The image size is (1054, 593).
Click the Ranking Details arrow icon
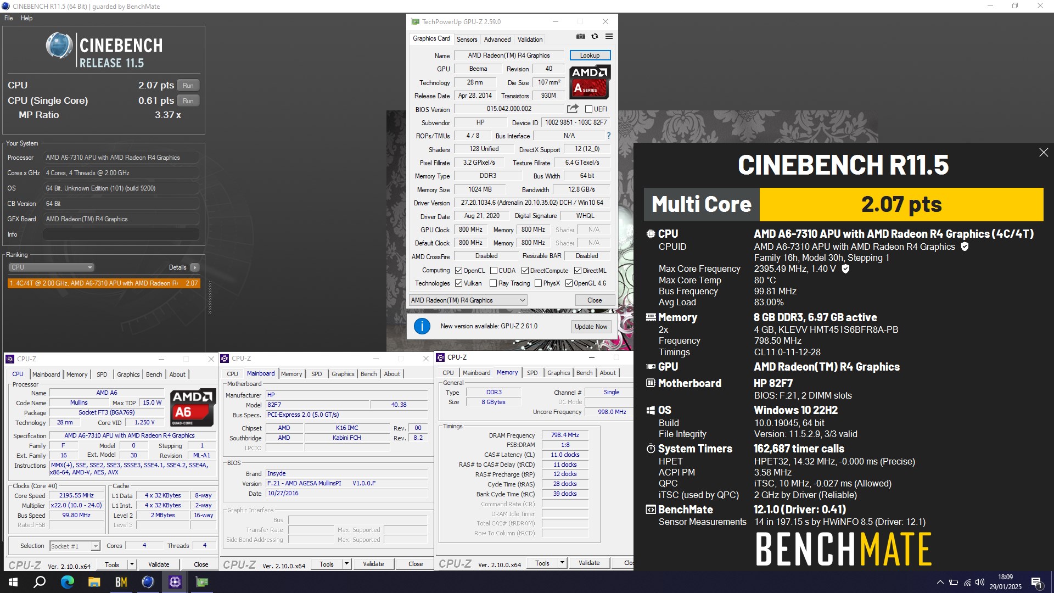point(194,267)
